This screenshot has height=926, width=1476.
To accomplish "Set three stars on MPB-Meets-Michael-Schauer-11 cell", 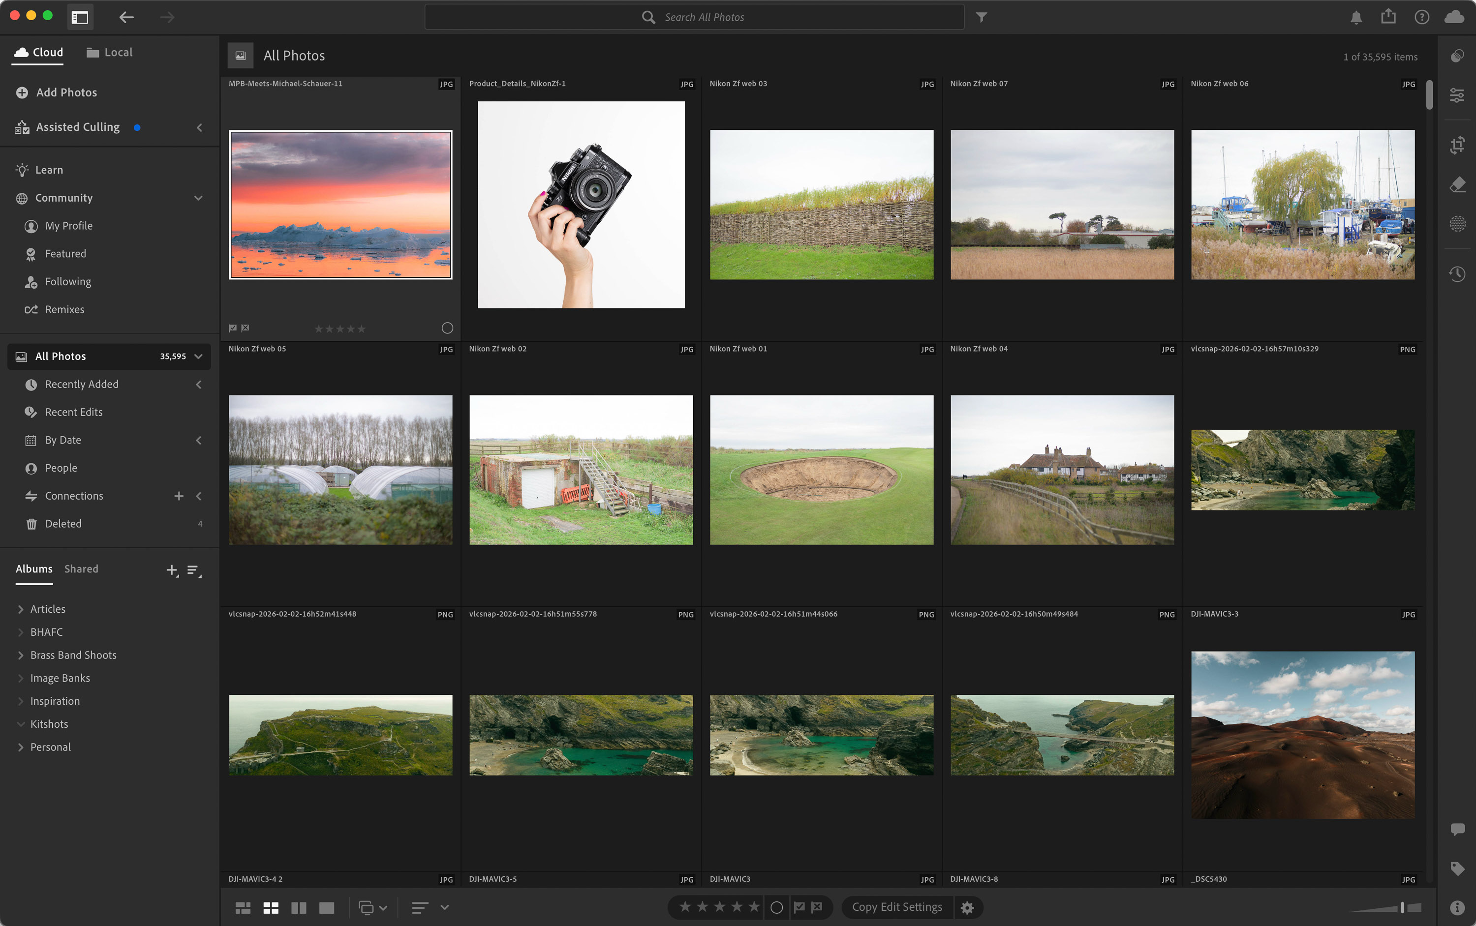I will 340,329.
